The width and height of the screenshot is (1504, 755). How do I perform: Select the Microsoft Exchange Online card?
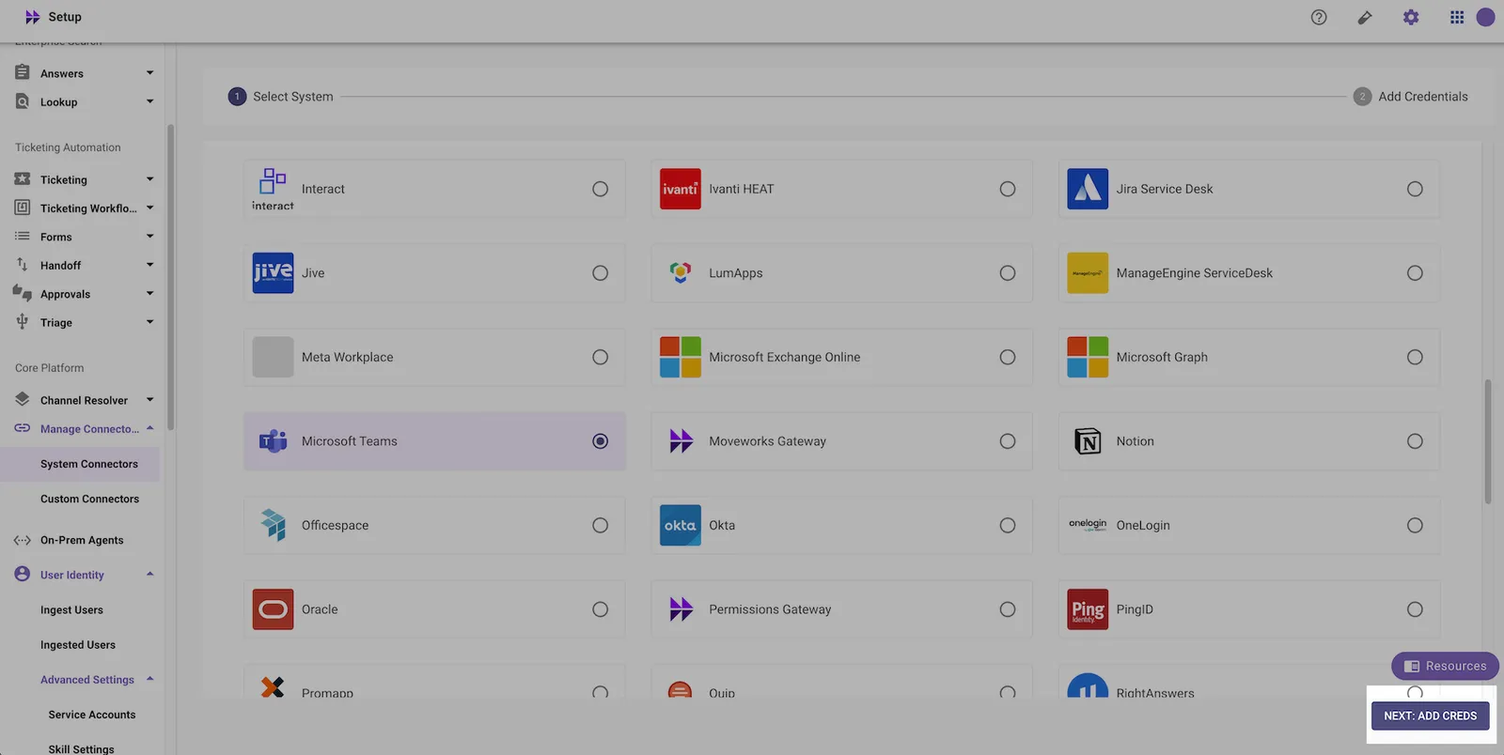(x=841, y=357)
